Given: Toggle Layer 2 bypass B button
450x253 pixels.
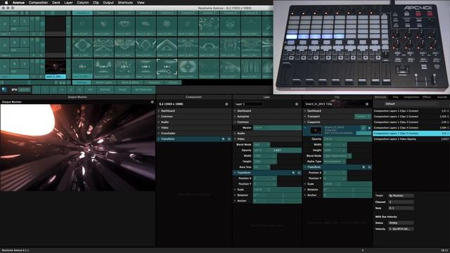Looking at the screenshot, I should 15,42.
